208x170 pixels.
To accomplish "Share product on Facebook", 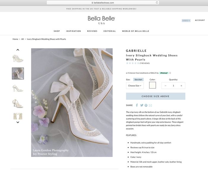I will (x=137, y=105).
